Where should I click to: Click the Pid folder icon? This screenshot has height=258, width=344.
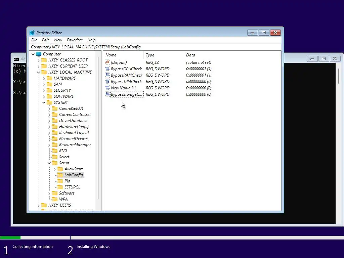coord(60,181)
